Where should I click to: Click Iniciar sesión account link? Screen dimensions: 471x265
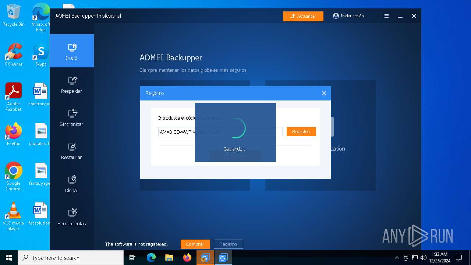pos(348,16)
